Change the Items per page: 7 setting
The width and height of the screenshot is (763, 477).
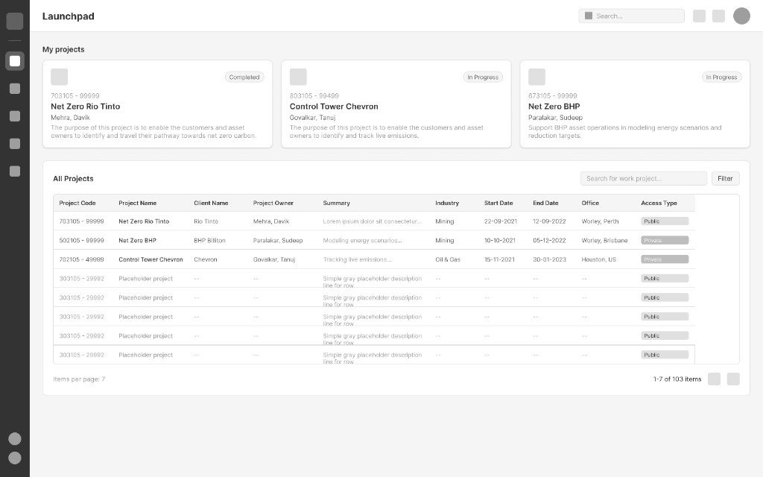tap(79, 379)
